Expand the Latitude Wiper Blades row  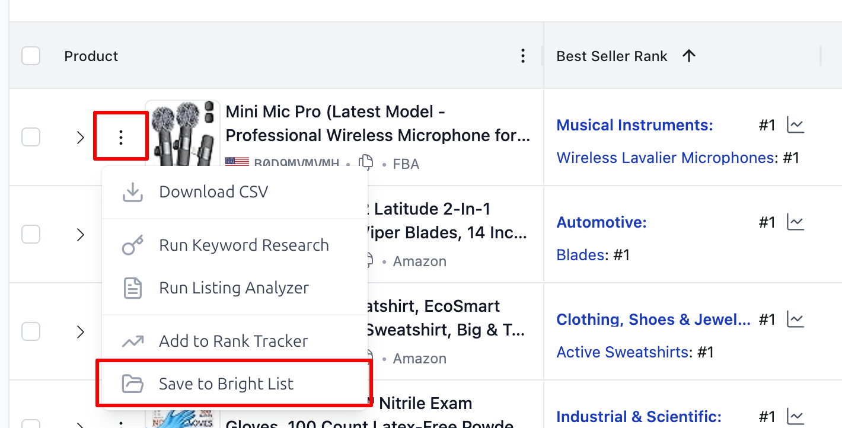81,234
